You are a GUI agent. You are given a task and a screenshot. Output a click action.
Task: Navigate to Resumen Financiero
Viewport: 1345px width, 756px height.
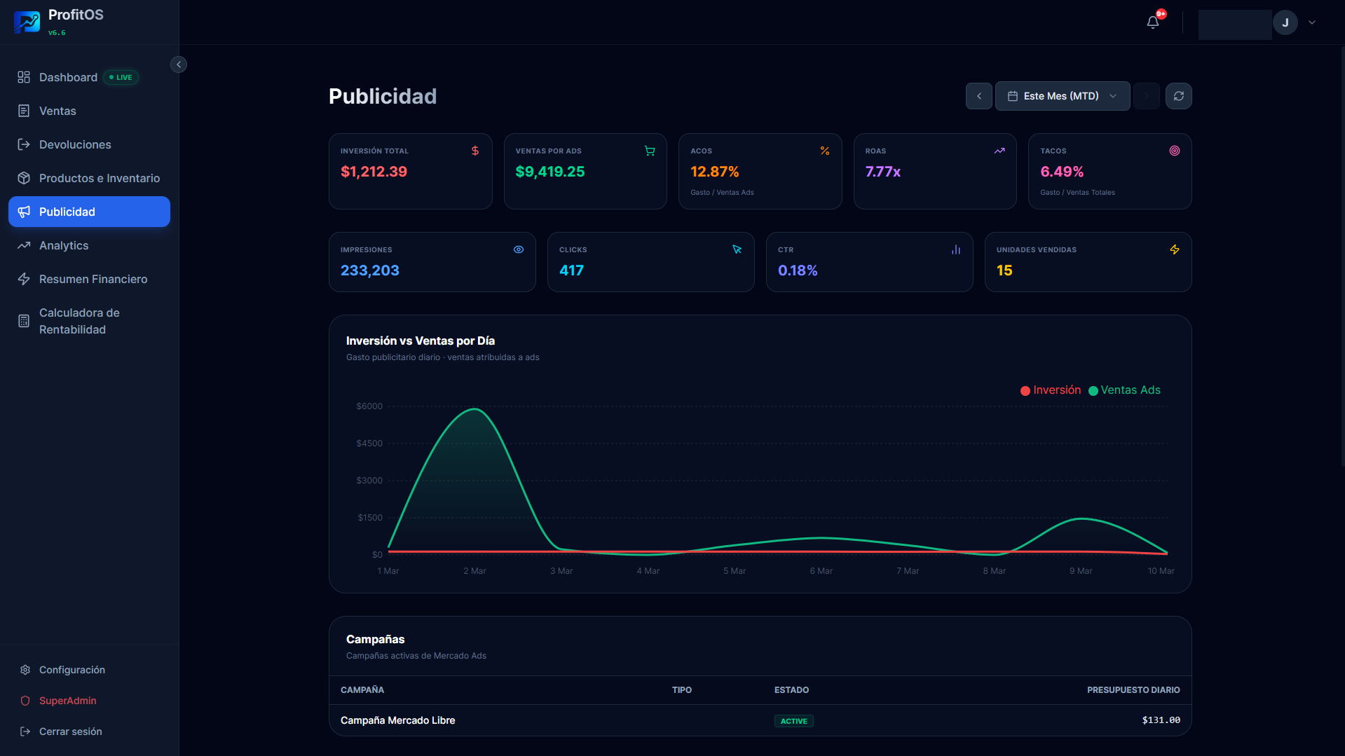coord(93,279)
